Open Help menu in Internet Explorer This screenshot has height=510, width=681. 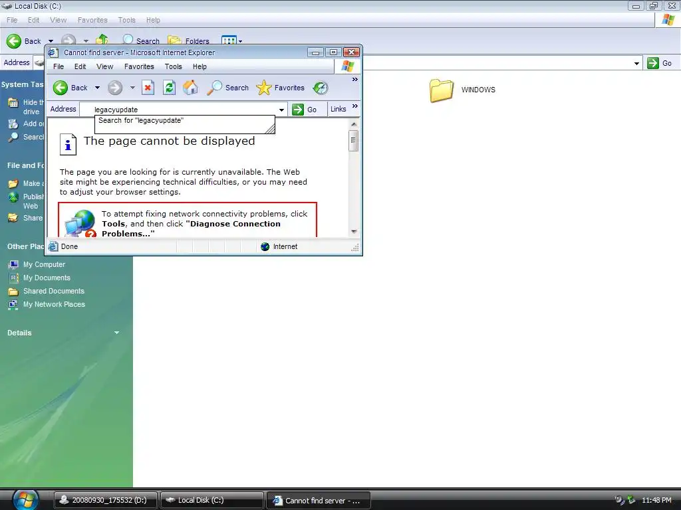click(200, 66)
